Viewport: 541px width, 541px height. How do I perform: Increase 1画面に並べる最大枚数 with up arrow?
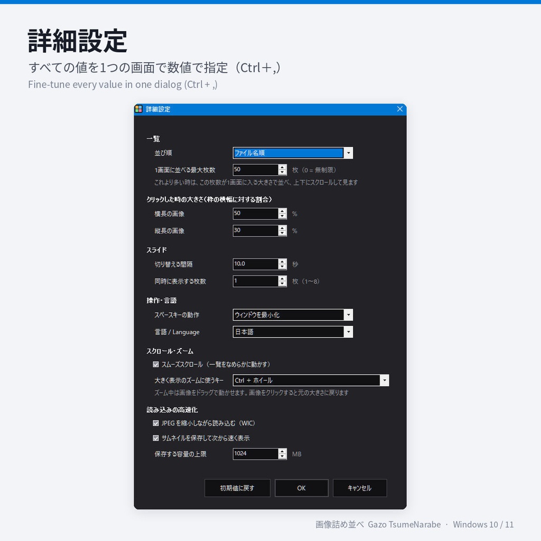(282, 167)
